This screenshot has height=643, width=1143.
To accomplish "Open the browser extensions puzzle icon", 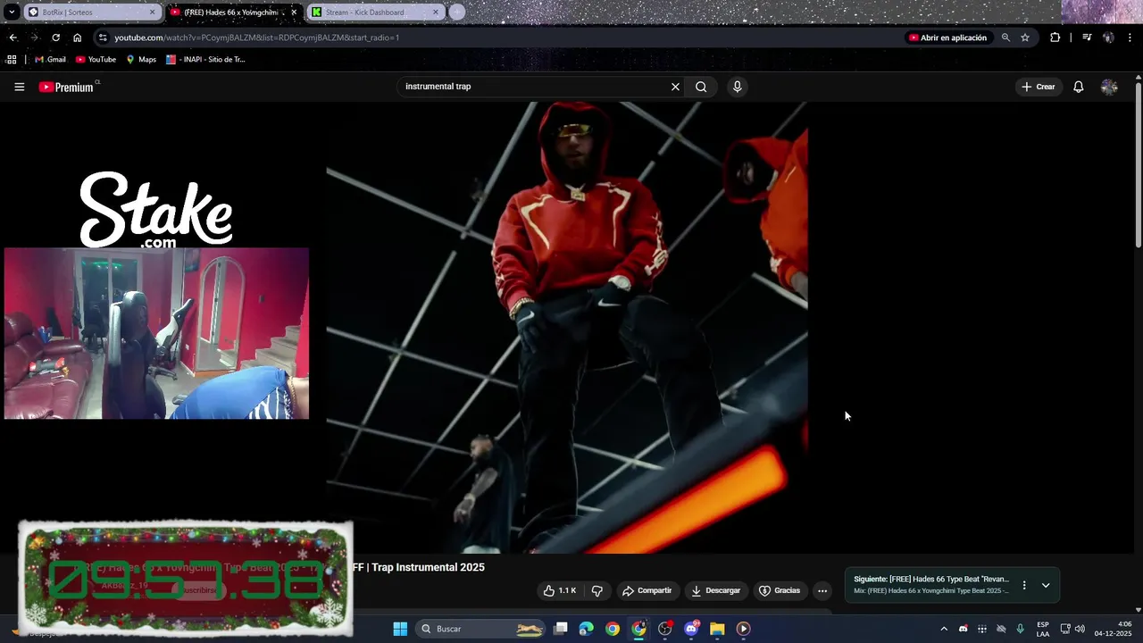I will (x=1055, y=38).
